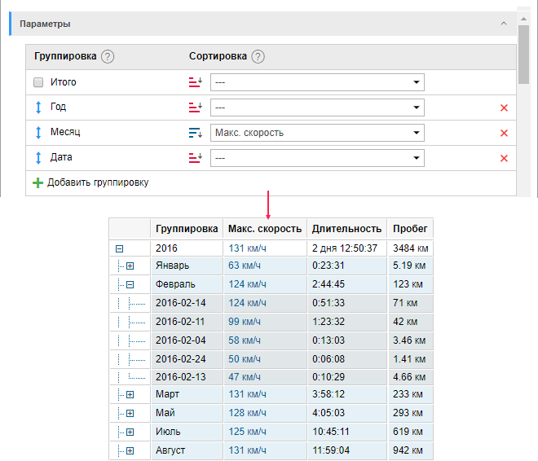538x461 pixels.
Task: Click the help icon next to Группировка
Action: (108, 57)
